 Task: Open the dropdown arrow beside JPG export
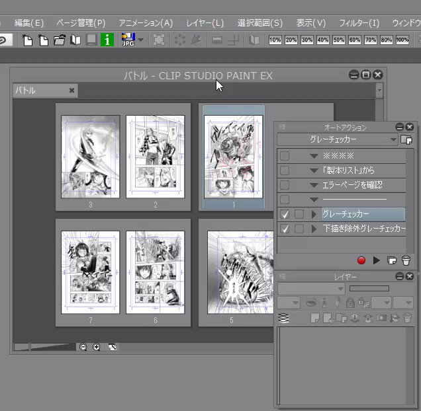pyautogui.click(x=141, y=40)
